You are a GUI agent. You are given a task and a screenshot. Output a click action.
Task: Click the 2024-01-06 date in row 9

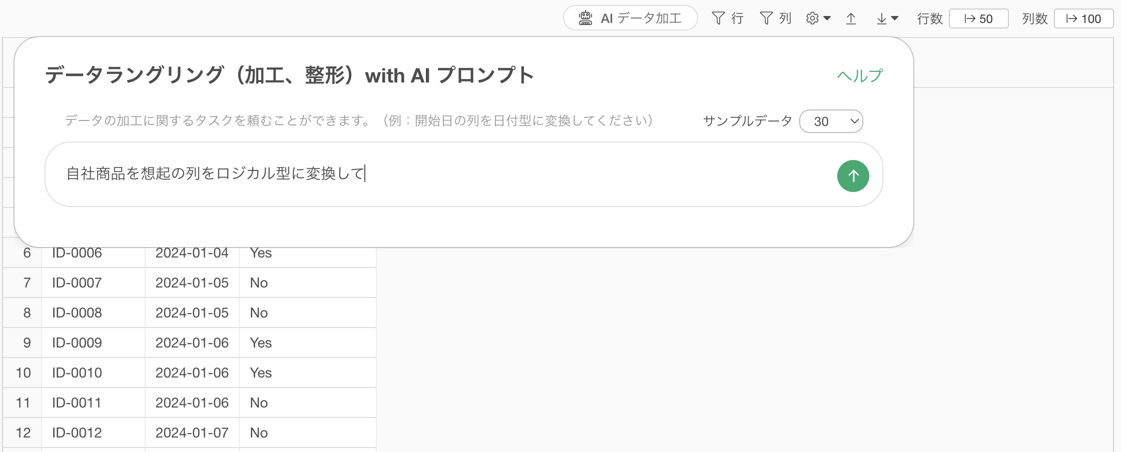tap(192, 342)
